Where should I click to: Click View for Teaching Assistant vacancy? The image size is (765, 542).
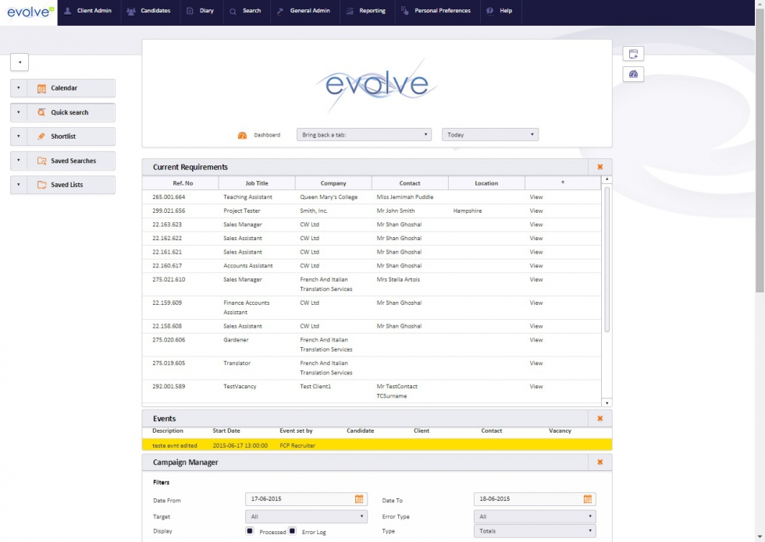point(535,195)
